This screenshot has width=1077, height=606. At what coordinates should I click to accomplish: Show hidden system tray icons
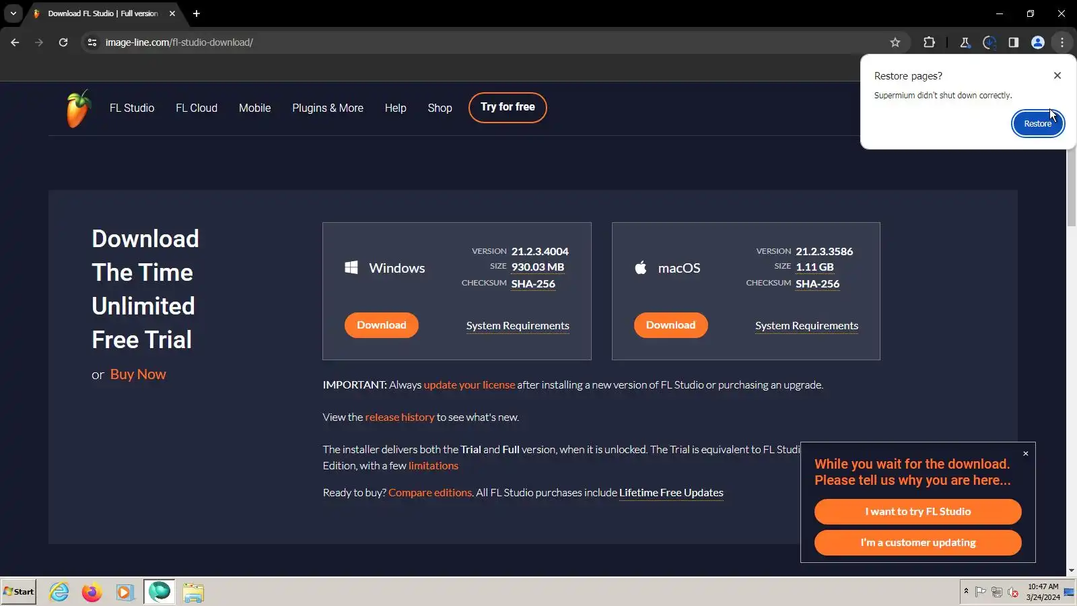(966, 592)
